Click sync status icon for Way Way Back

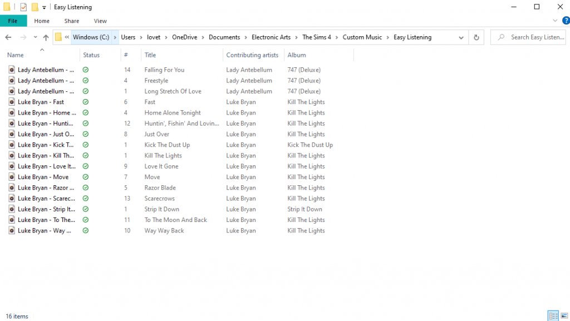[85, 230]
